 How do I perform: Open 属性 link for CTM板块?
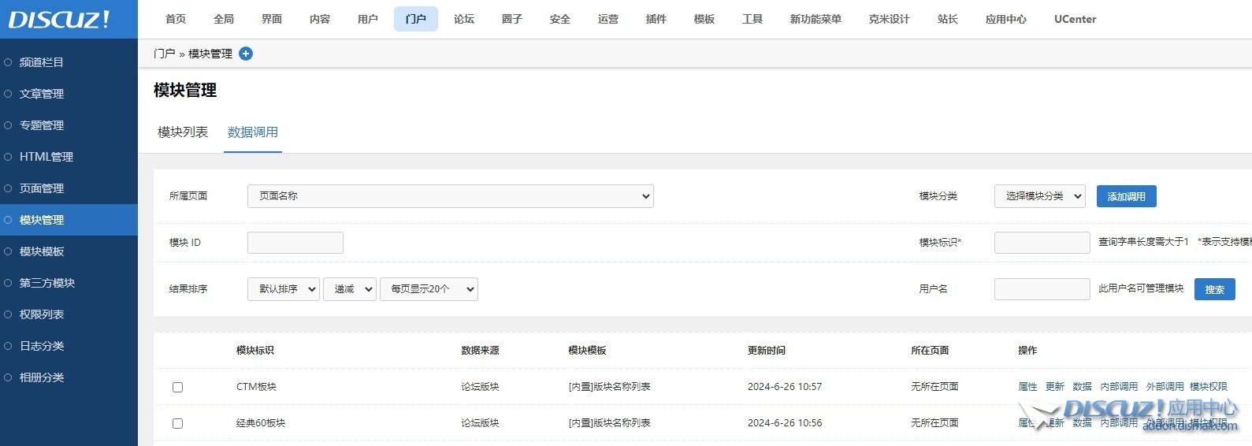click(x=1027, y=387)
